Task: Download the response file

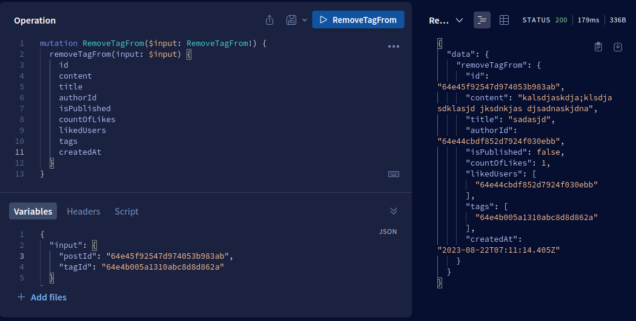Action: pyautogui.click(x=618, y=47)
